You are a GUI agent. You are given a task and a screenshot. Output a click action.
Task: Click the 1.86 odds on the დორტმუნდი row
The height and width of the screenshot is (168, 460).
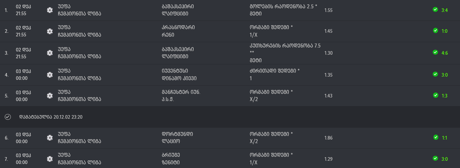[x=328, y=138]
